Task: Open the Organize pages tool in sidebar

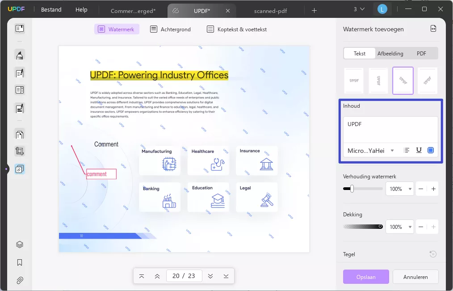Action: coord(20,135)
